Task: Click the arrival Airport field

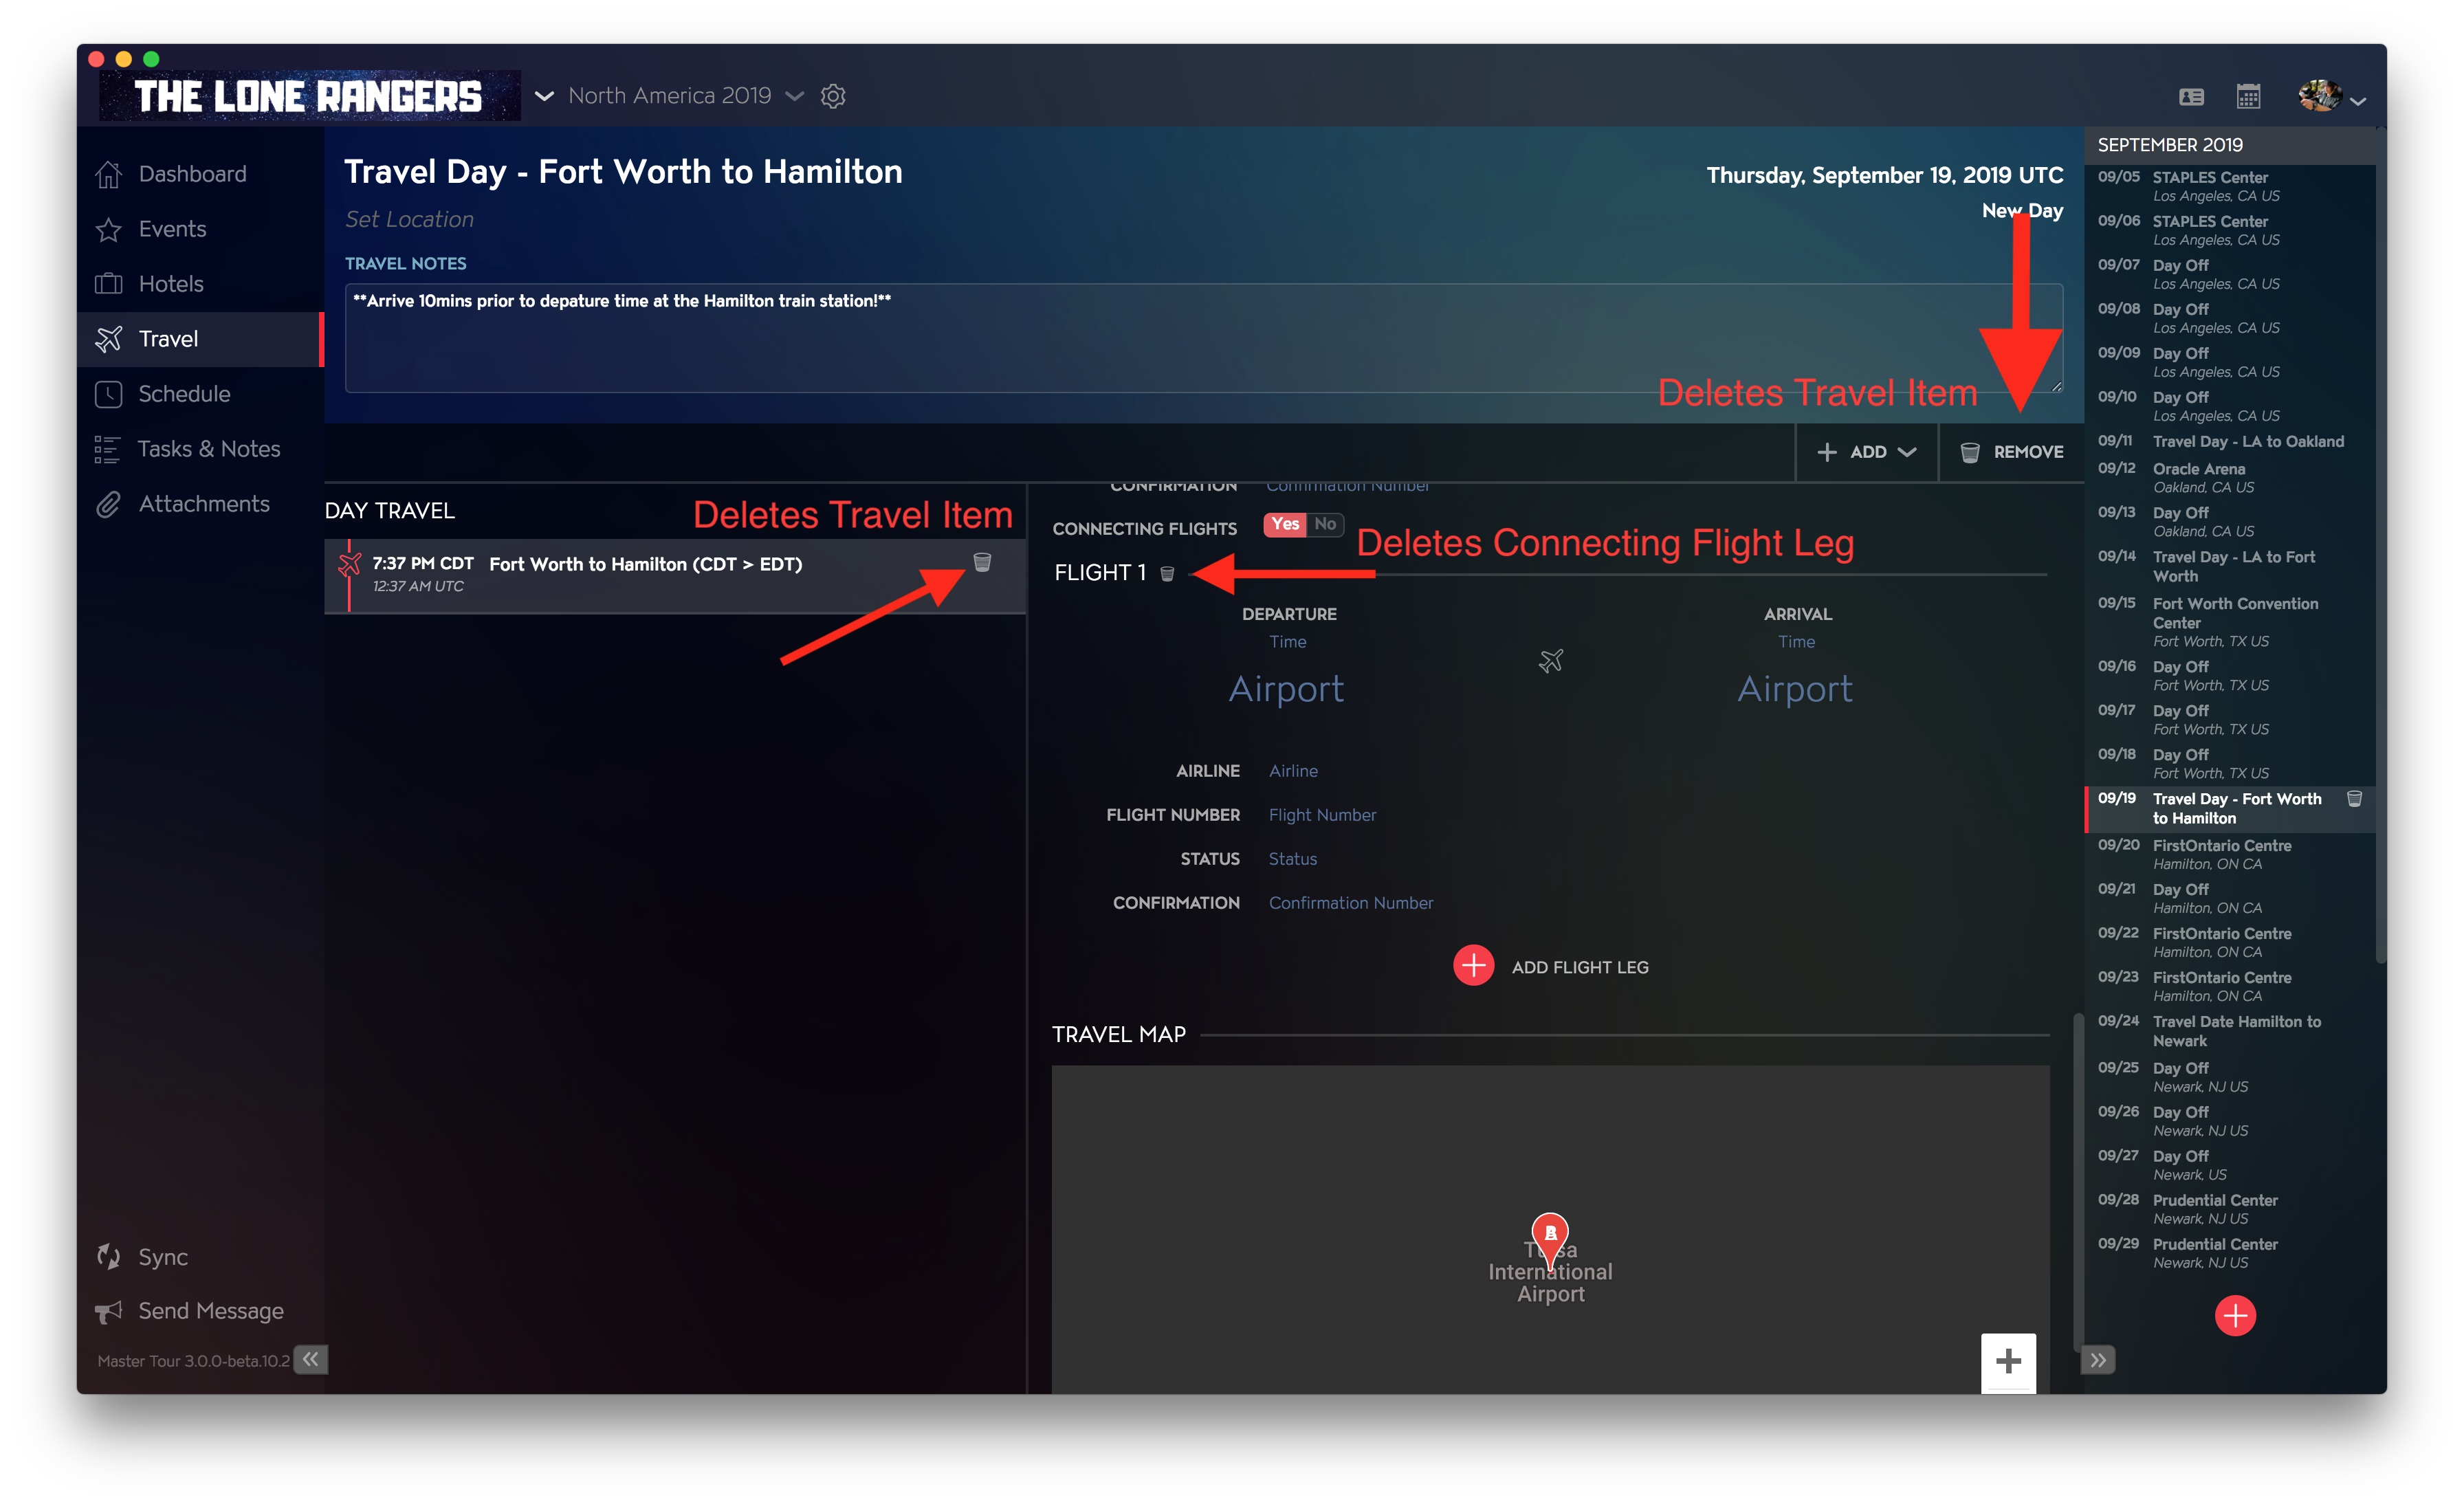Action: coord(1795,689)
